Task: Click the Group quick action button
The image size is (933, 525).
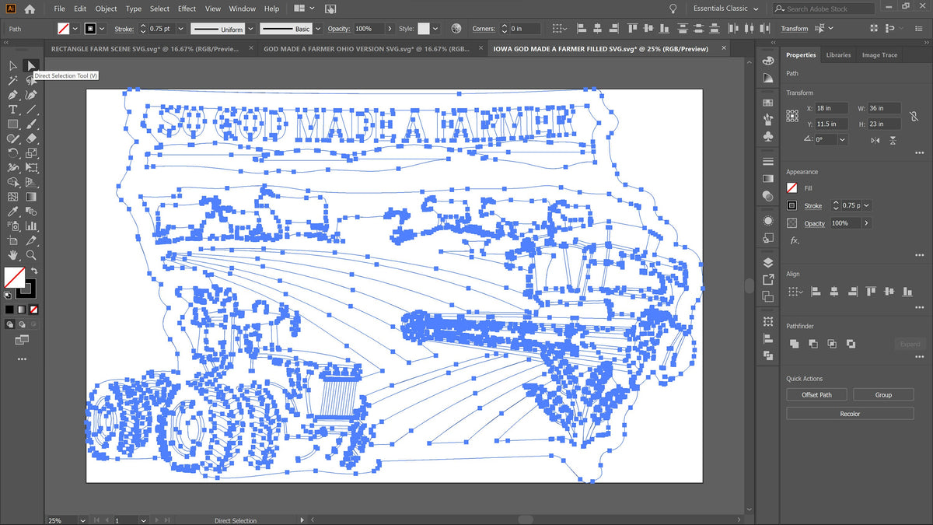Action: [x=883, y=395]
